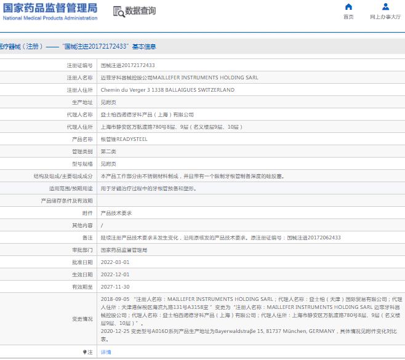Screen dimensions: 405x360
Task: Open the 详情 link
Action: coord(106,352)
